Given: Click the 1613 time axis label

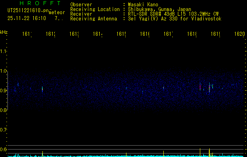Looking at the screenshot, I should [74, 34].
